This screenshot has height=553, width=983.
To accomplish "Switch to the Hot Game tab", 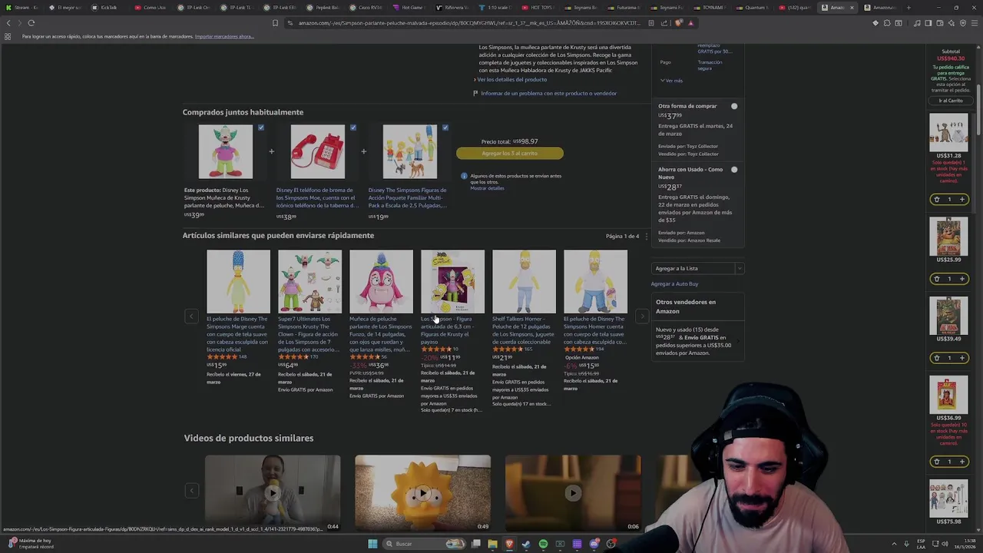I will [x=408, y=8].
